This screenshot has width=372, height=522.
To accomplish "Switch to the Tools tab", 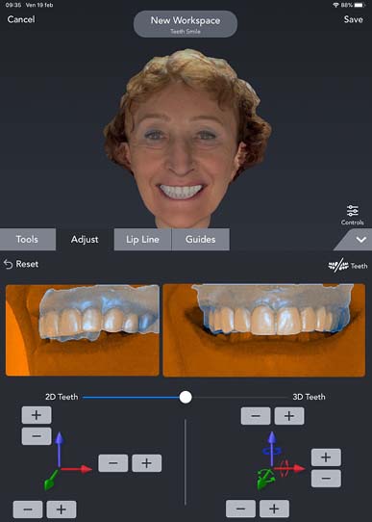I will 27,239.
